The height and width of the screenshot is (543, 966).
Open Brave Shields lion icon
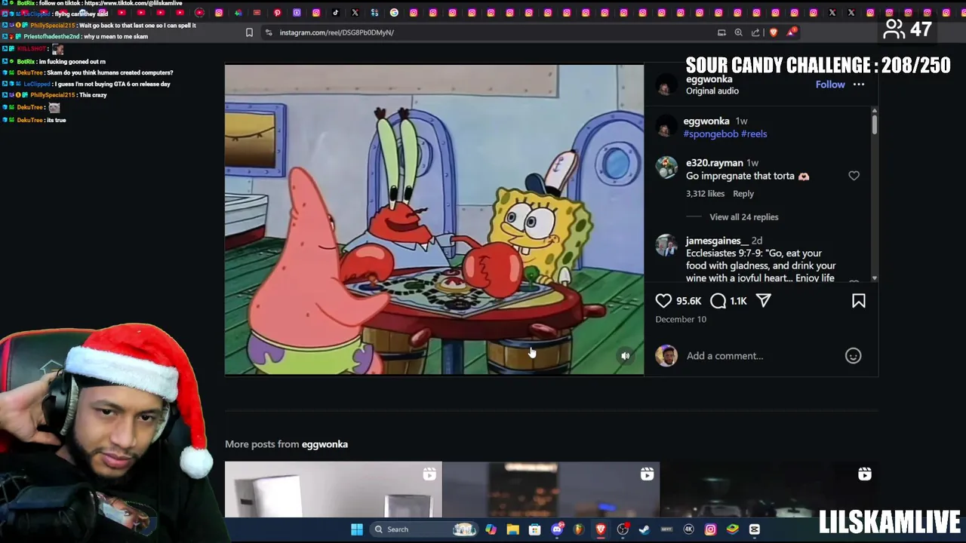(x=773, y=32)
